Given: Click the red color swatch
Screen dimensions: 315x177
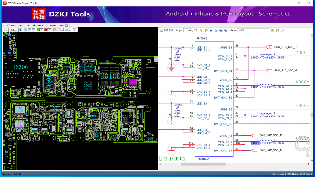Looking at the screenshot, I should (46, 30).
